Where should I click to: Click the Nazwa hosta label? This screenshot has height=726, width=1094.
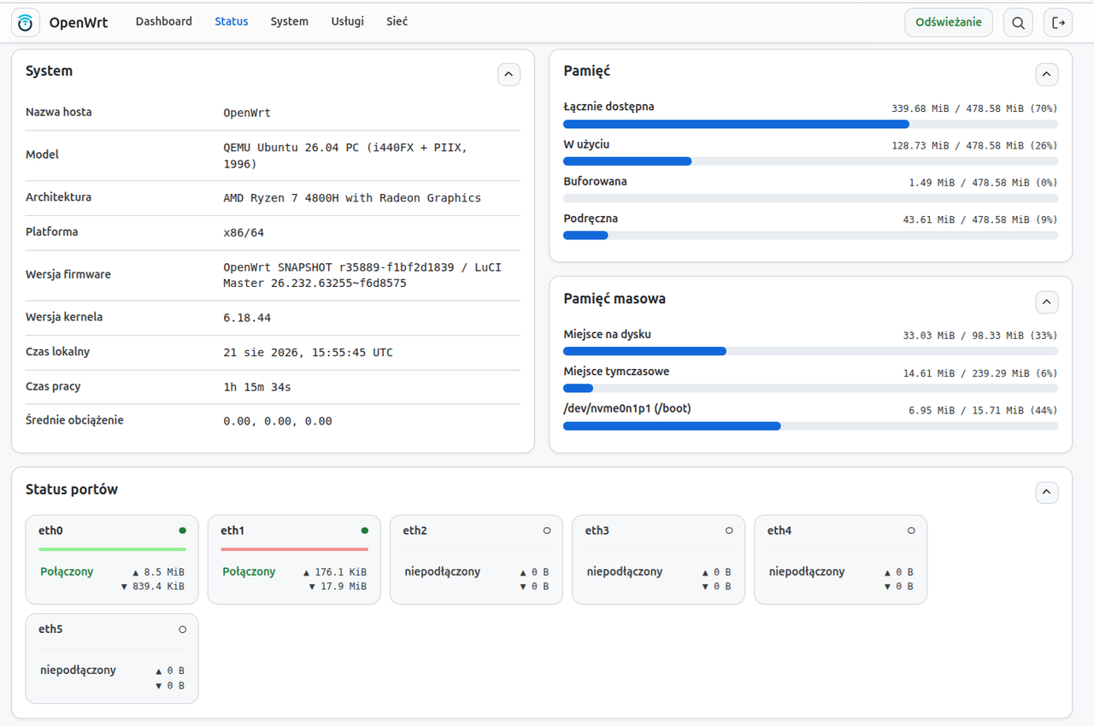pos(59,112)
